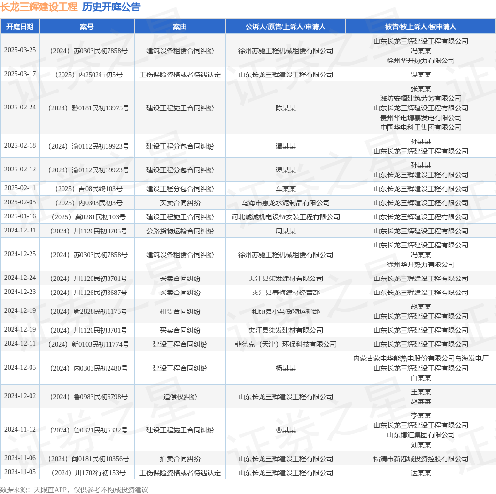
Task: Select the date 2025-02-18
Action: [20, 146]
